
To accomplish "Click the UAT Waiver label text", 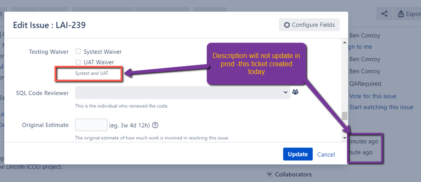I will [99, 62].
